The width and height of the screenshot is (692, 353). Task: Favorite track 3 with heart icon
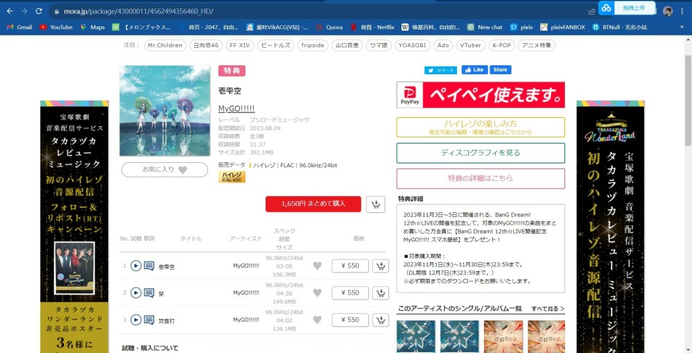pyautogui.click(x=318, y=320)
